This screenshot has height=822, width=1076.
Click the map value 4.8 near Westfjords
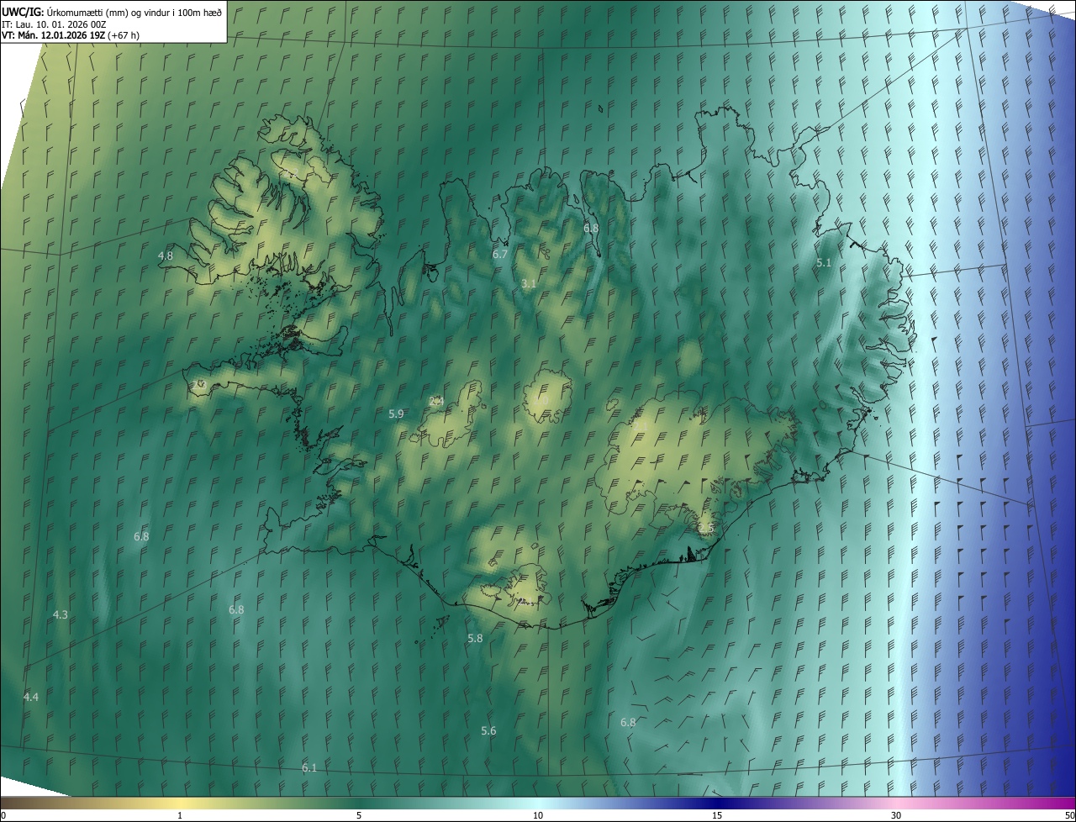pos(166,256)
